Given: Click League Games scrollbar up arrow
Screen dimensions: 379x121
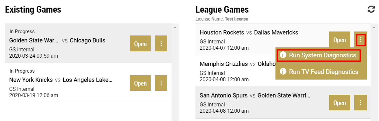Looking at the screenshot, I should 375,27.
